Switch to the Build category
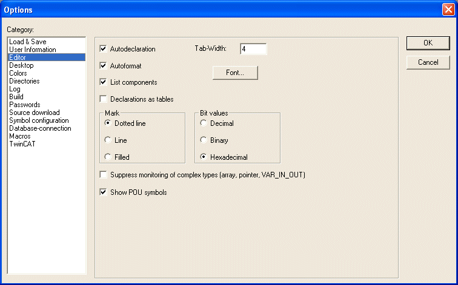The image size is (458, 285). 47,97
